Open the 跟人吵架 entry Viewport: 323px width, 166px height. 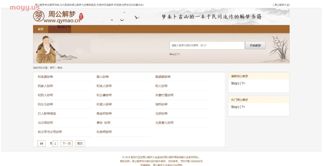tap(103, 77)
